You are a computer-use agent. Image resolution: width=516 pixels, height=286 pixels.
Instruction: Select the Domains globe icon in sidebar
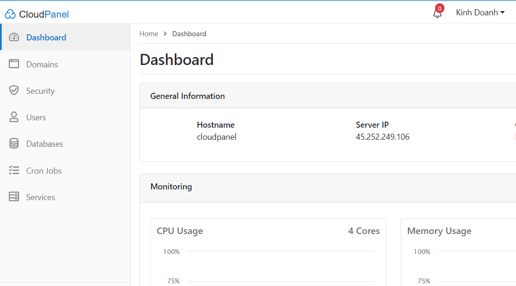pos(14,64)
